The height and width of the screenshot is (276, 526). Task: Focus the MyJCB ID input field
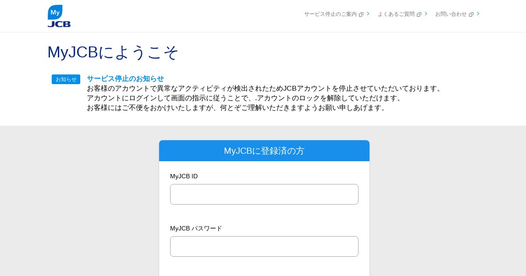point(264,194)
